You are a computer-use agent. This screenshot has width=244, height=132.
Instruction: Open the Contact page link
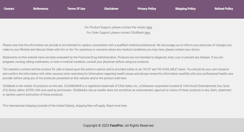pos(9,9)
